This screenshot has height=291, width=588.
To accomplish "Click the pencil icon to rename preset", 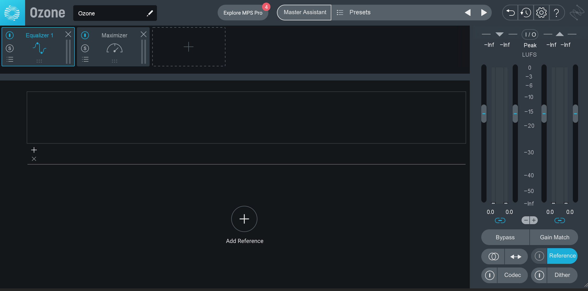I will 150,13.
